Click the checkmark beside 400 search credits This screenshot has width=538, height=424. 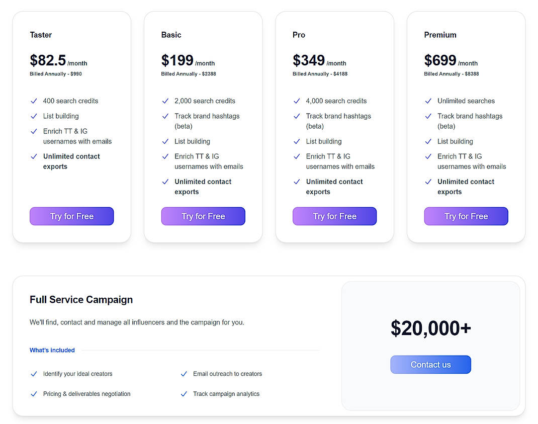tap(33, 101)
